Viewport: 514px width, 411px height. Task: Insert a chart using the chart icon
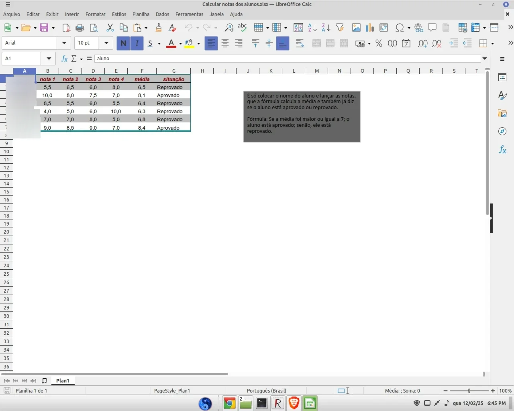[x=370, y=27]
